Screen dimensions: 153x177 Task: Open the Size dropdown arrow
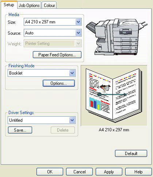click(78, 22)
